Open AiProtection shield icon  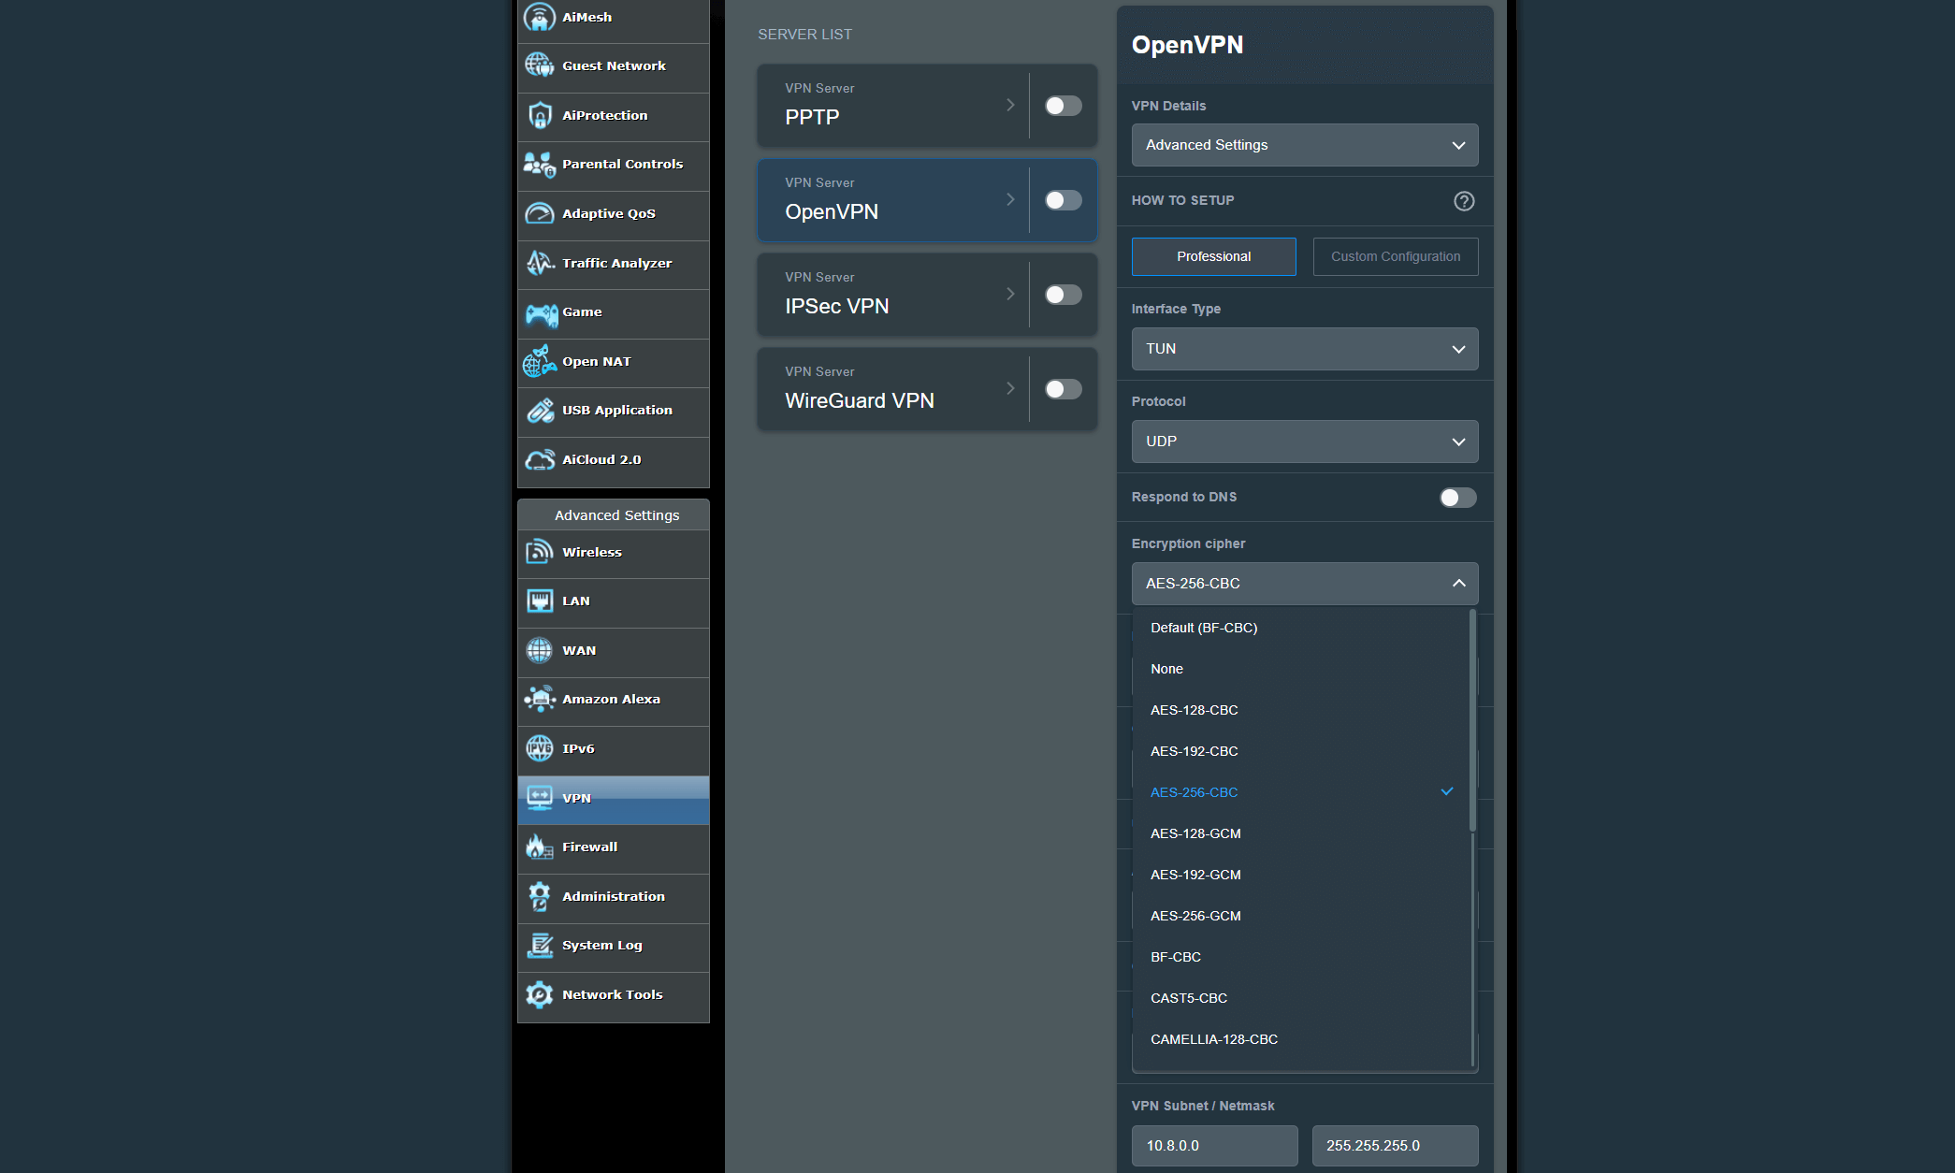point(540,115)
